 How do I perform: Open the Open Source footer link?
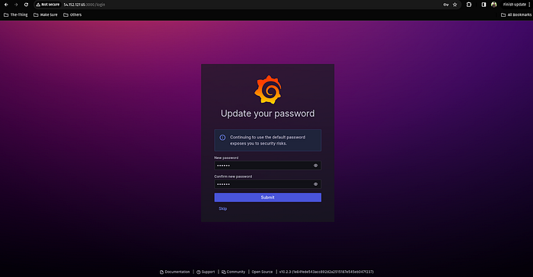pos(262,272)
